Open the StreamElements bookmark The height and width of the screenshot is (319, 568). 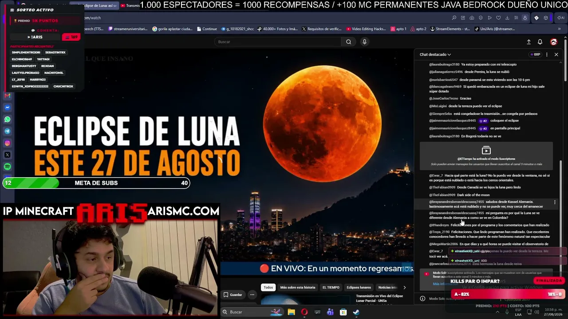450,29
